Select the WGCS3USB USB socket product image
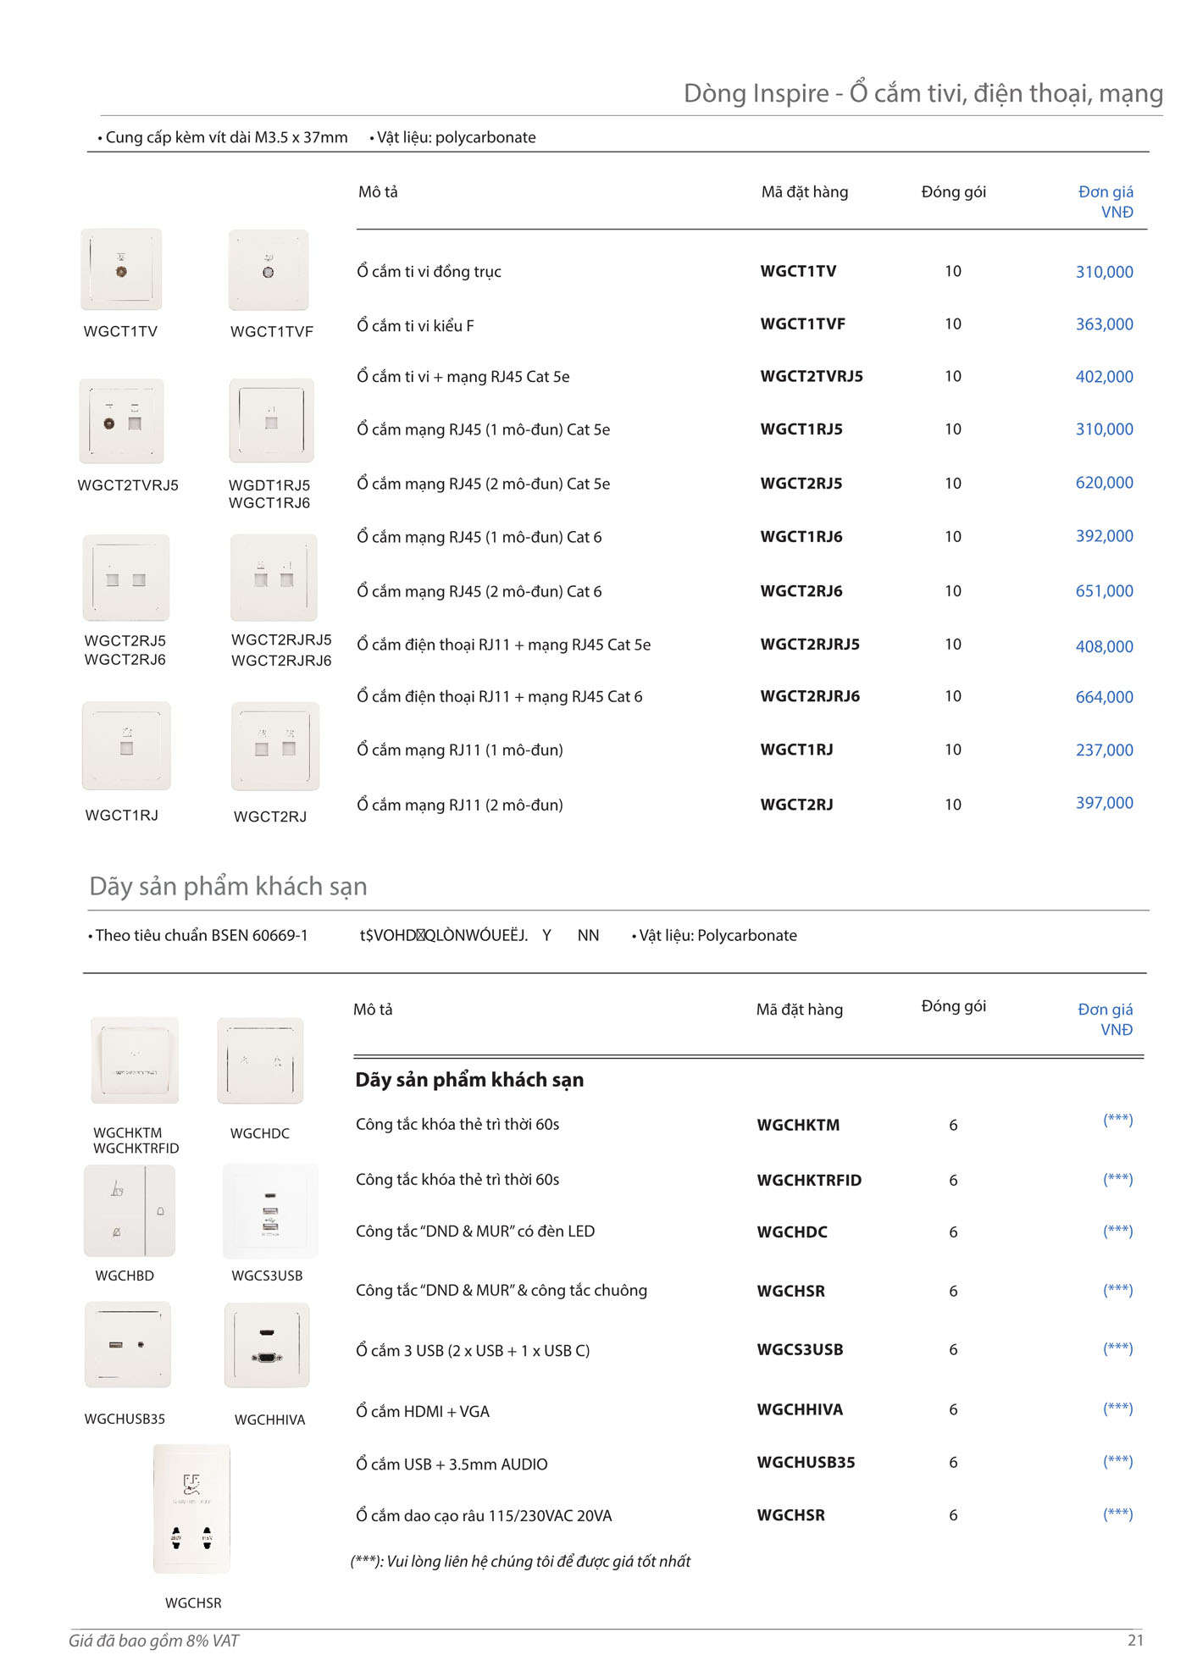 pos(270,1211)
